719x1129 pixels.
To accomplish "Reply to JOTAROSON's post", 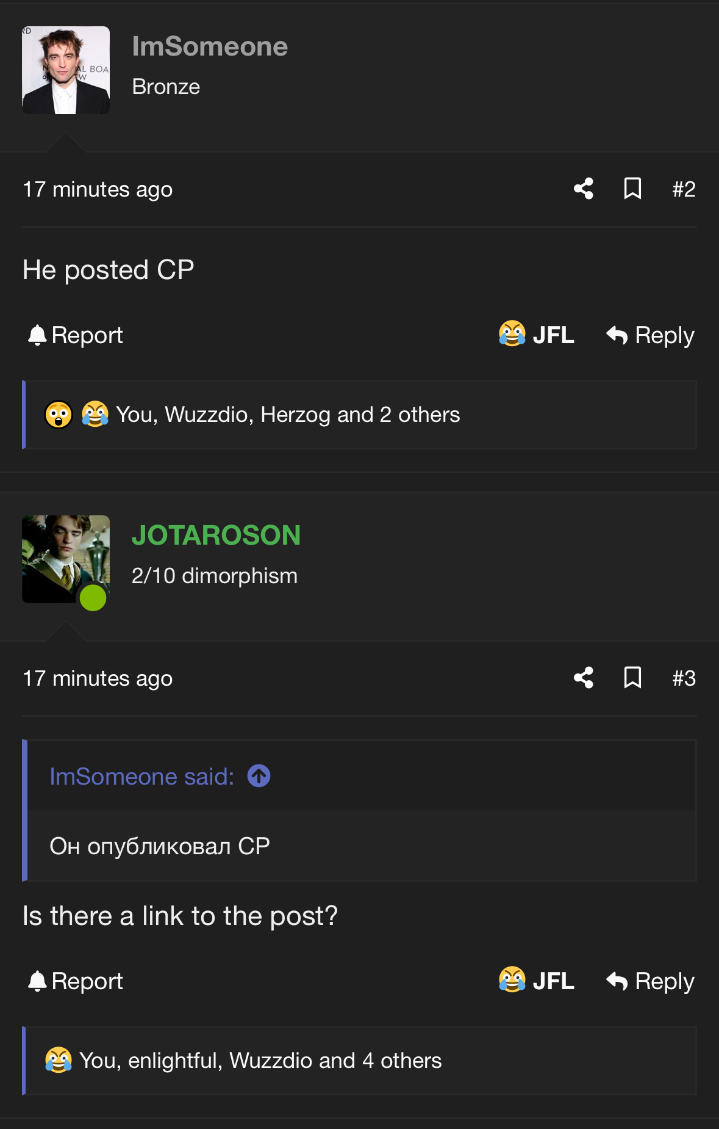I will [650, 981].
